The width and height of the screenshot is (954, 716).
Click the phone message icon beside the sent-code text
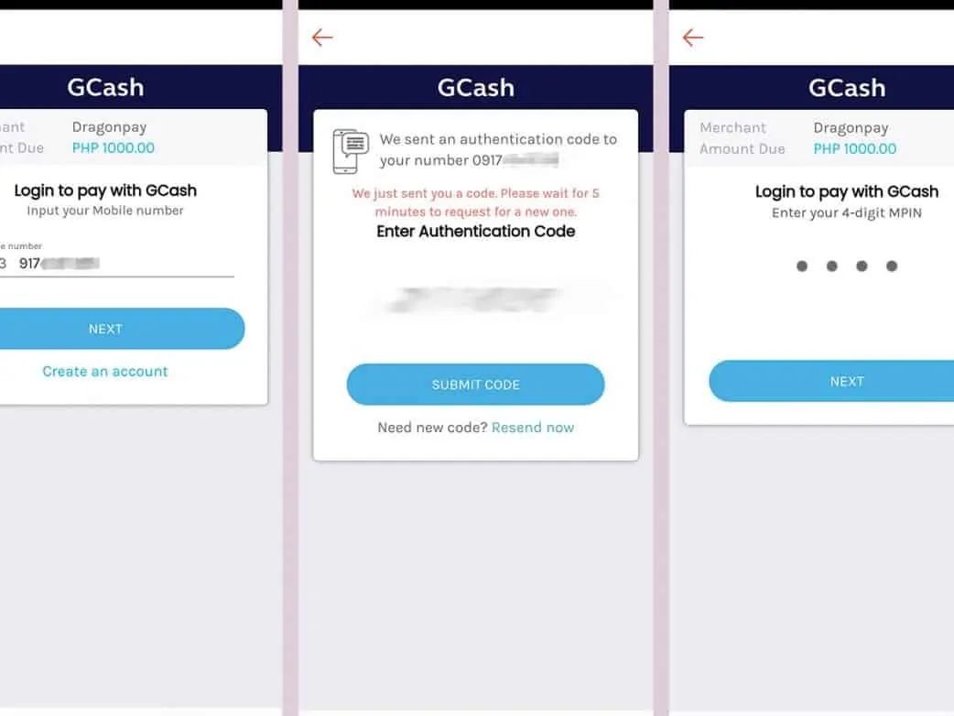click(x=351, y=151)
